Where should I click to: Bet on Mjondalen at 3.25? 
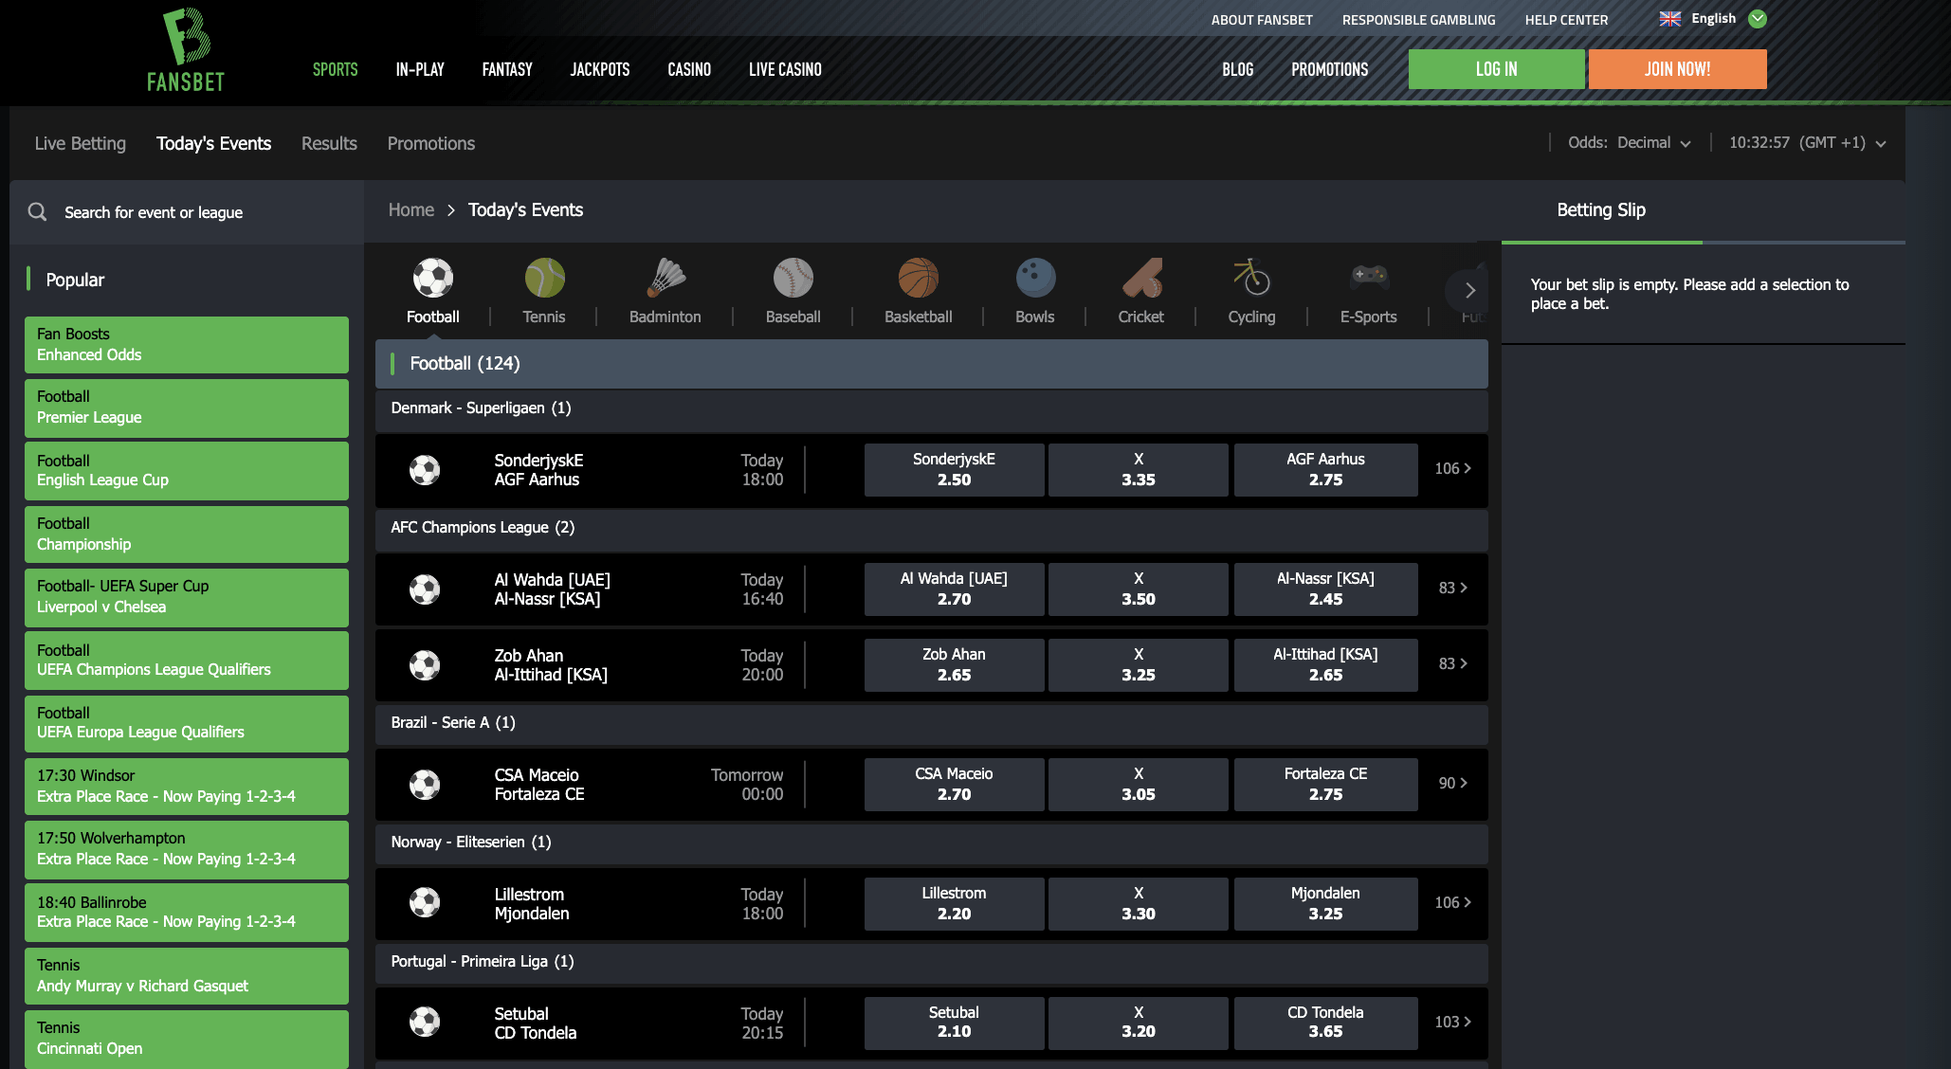coord(1325,903)
